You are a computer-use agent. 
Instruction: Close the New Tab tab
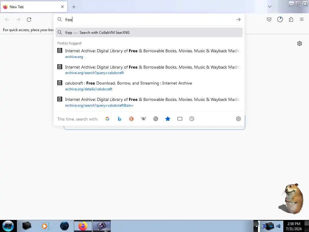(62, 7)
